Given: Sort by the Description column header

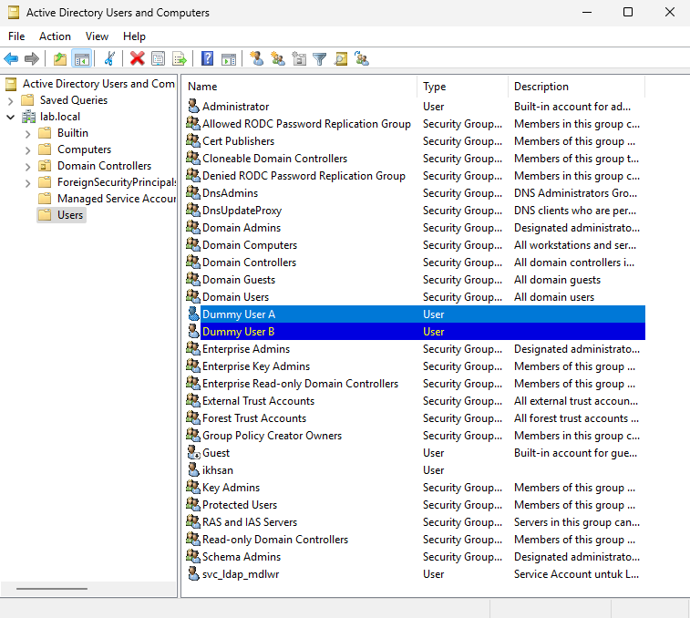Looking at the screenshot, I should click(x=576, y=87).
